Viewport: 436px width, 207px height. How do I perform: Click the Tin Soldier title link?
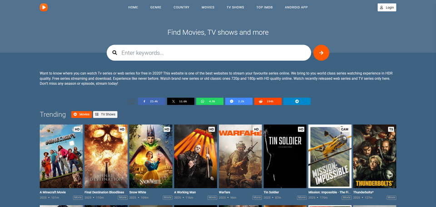pyautogui.click(x=271, y=192)
